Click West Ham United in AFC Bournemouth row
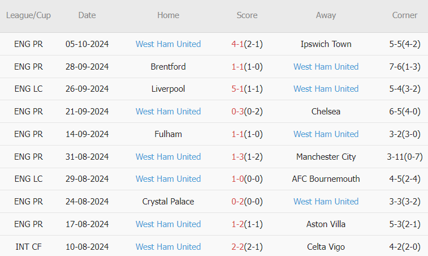 (168, 179)
